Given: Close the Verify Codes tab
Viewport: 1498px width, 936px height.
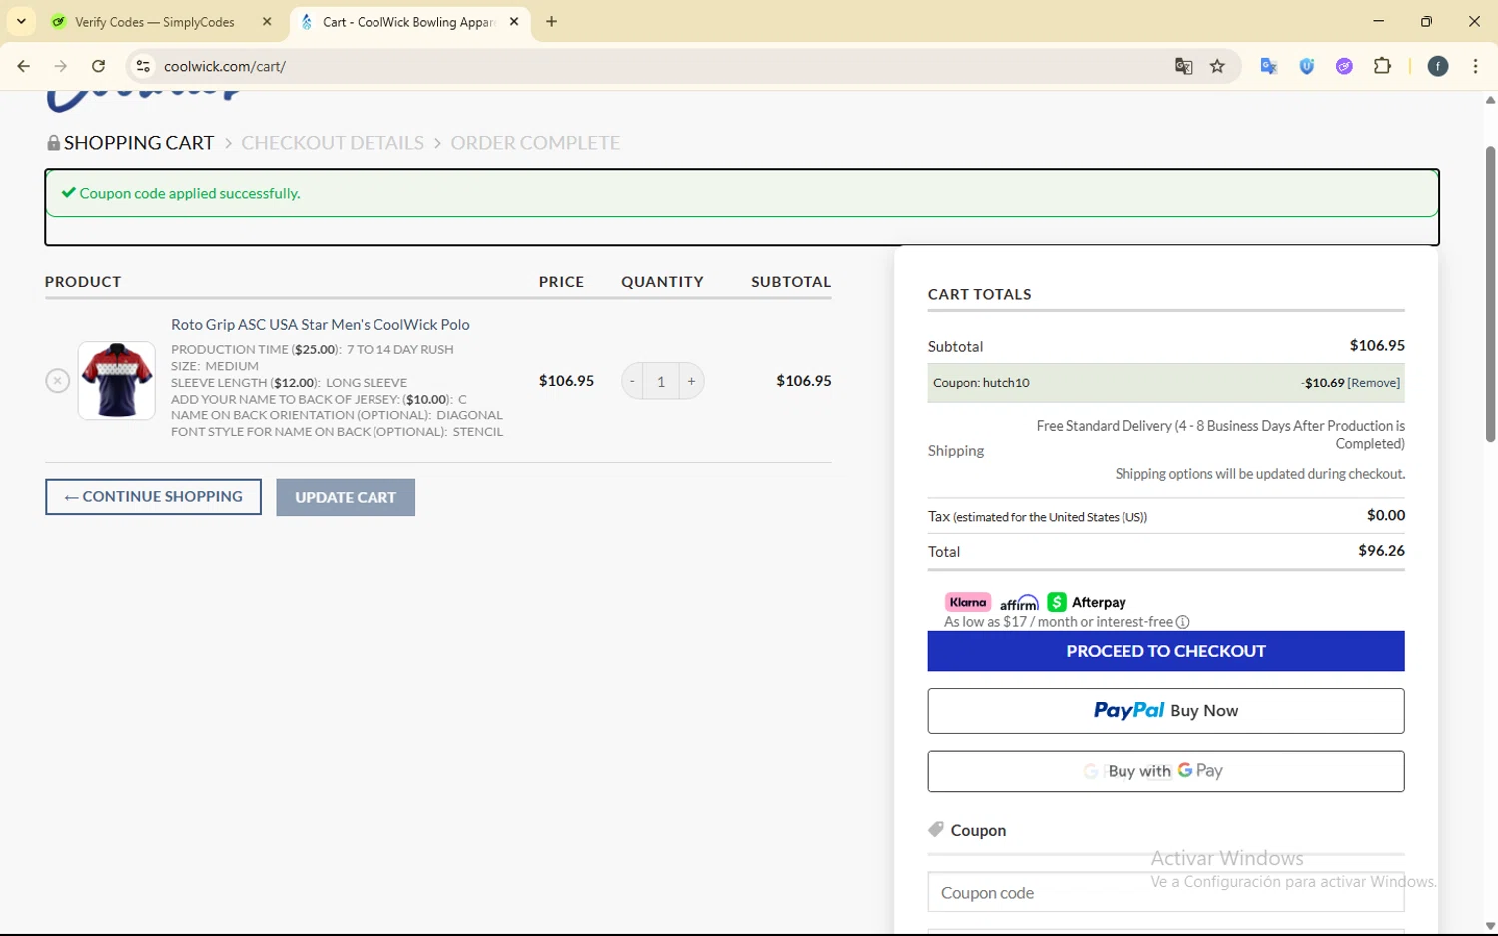Looking at the screenshot, I should 267,22.
